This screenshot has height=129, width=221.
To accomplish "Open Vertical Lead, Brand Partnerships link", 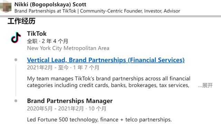I will [106, 60].
